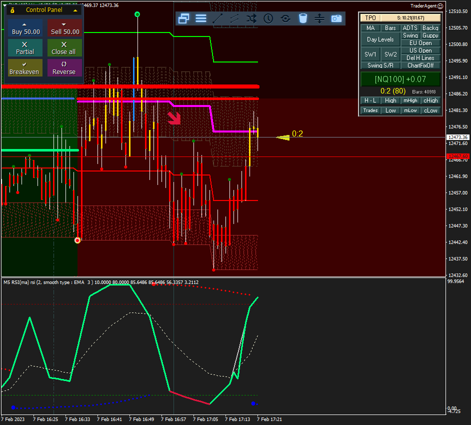This screenshot has height=425, width=471.
Task: Click the mLow button
Action: point(410,110)
